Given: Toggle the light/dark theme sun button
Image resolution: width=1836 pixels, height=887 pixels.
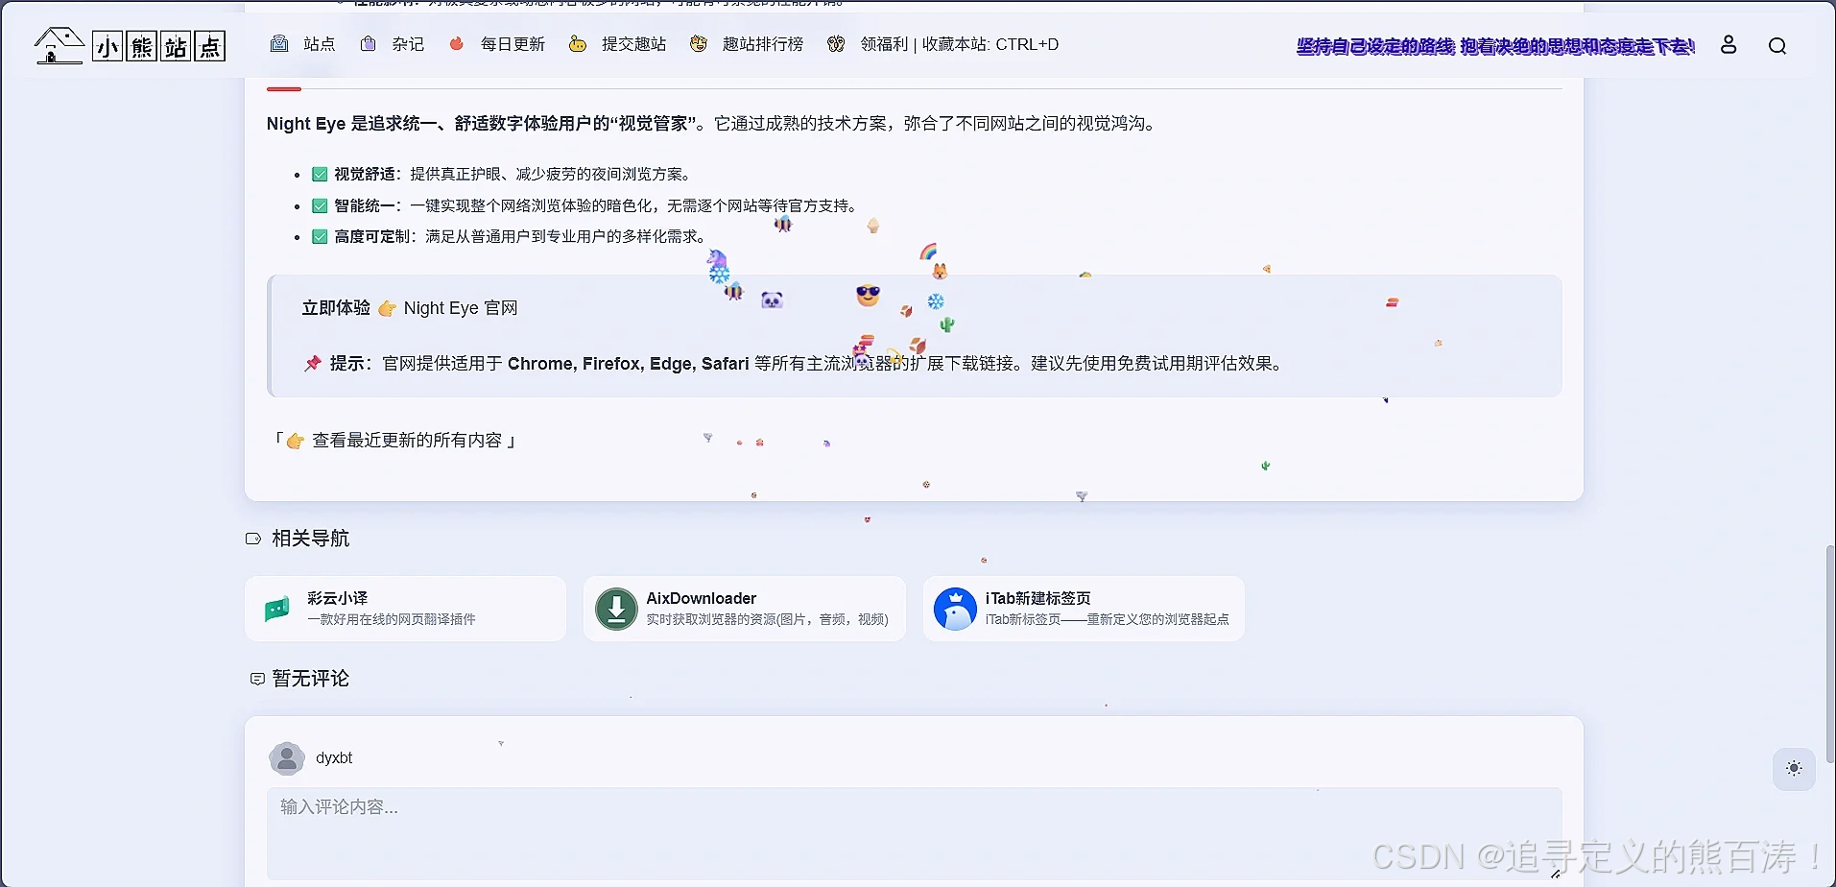Looking at the screenshot, I should pyautogui.click(x=1793, y=769).
